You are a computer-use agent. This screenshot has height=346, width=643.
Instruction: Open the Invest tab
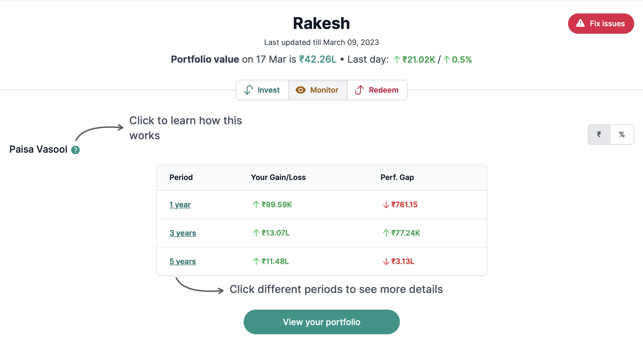tap(262, 90)
